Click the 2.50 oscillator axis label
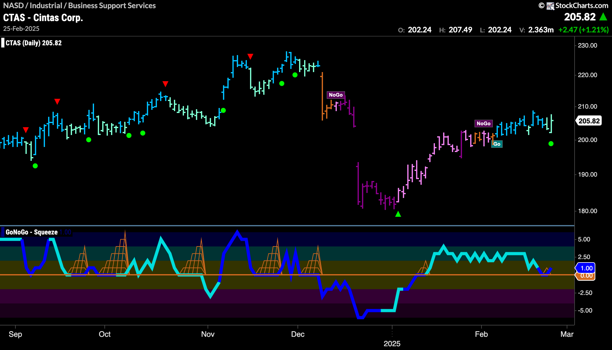 coord(584,257)
